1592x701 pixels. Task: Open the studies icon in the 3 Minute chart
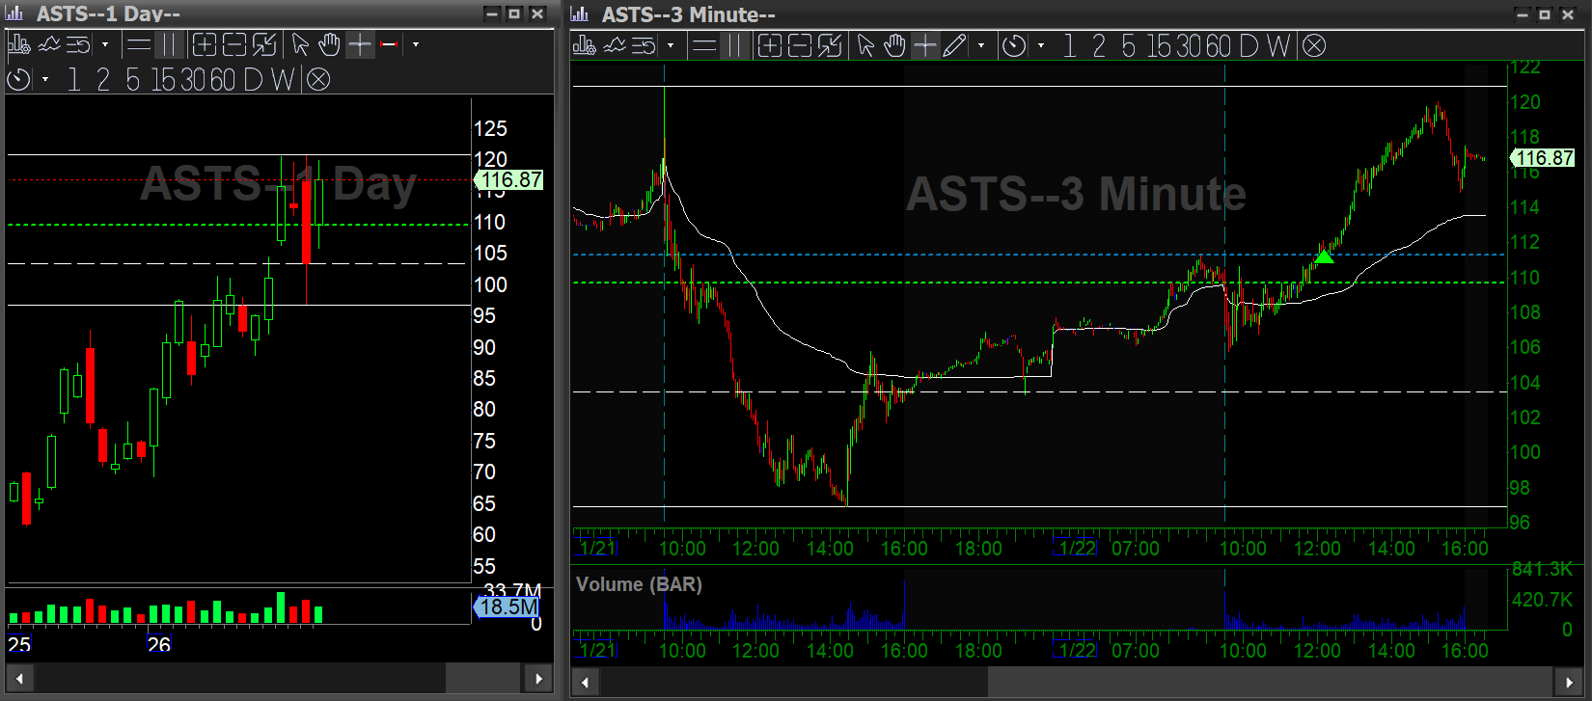tap(615, 45)
